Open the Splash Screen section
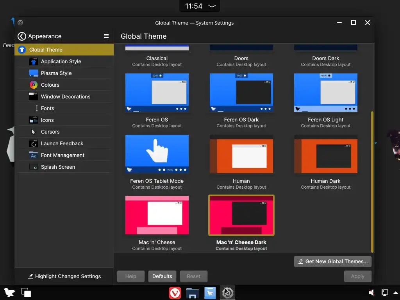This screenshot has height=300, width=400. click(x=64, y=167)
